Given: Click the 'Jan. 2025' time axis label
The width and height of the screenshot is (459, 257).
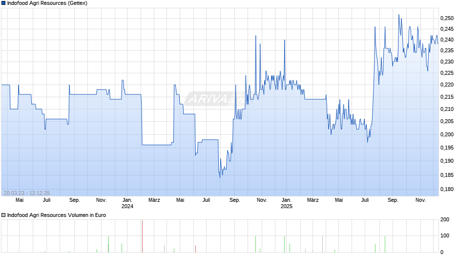Looking at the screenshot, I should pyautogui.click(x=287, y=203).
